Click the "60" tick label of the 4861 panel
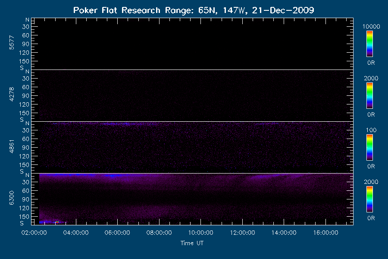The image size is (388, 259). [x=26, y=139]
